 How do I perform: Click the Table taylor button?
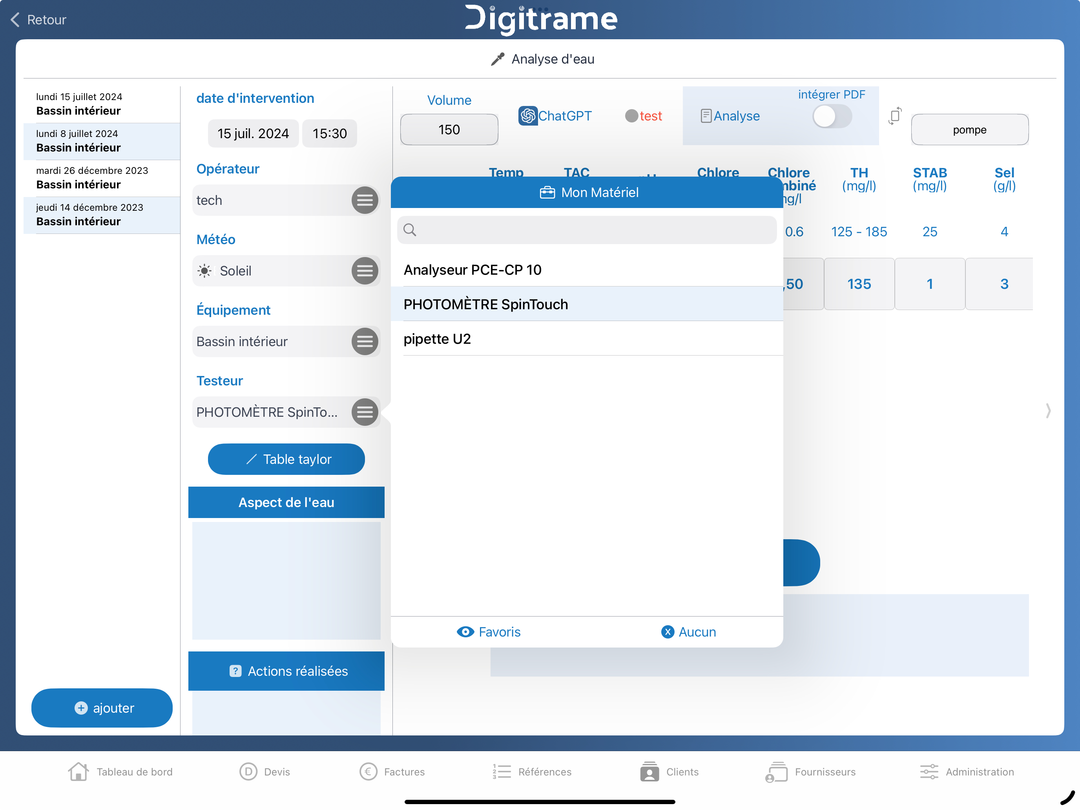click(x=286, y=459)
